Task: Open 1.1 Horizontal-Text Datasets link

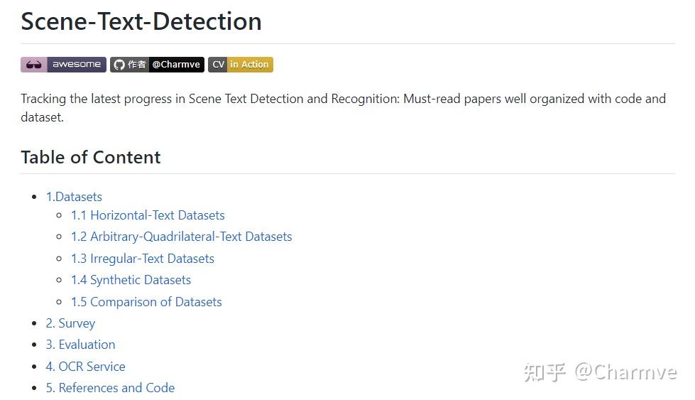Action: pos(148,215)
